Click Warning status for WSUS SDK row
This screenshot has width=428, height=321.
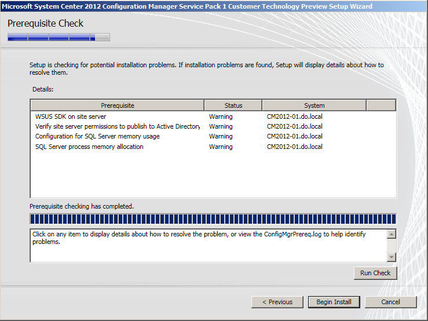click(221, 116)
